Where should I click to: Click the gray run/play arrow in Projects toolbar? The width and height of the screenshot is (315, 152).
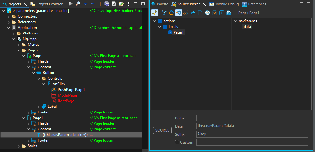point(70,4)
